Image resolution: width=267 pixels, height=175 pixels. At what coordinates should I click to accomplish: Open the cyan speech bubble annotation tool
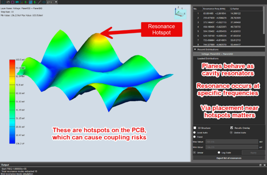pos(17,2)
